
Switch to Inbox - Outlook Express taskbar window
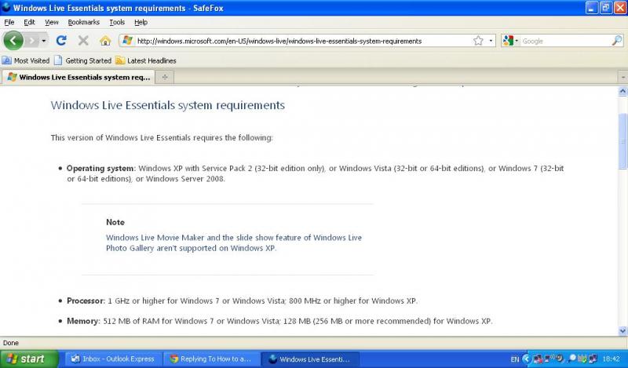coord(113,359)
